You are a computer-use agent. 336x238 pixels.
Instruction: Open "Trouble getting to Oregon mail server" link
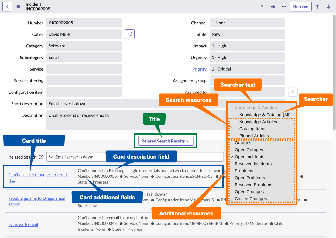tap(37, 201)
